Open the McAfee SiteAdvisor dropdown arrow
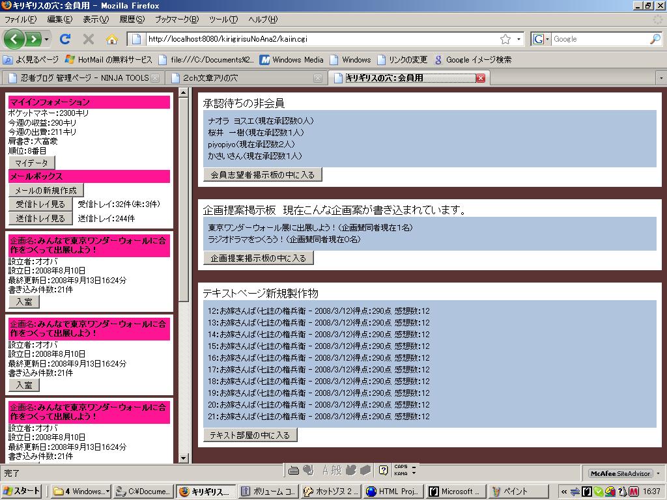The height and width of the screenshot is (500, 667). [x=658, y=473]
